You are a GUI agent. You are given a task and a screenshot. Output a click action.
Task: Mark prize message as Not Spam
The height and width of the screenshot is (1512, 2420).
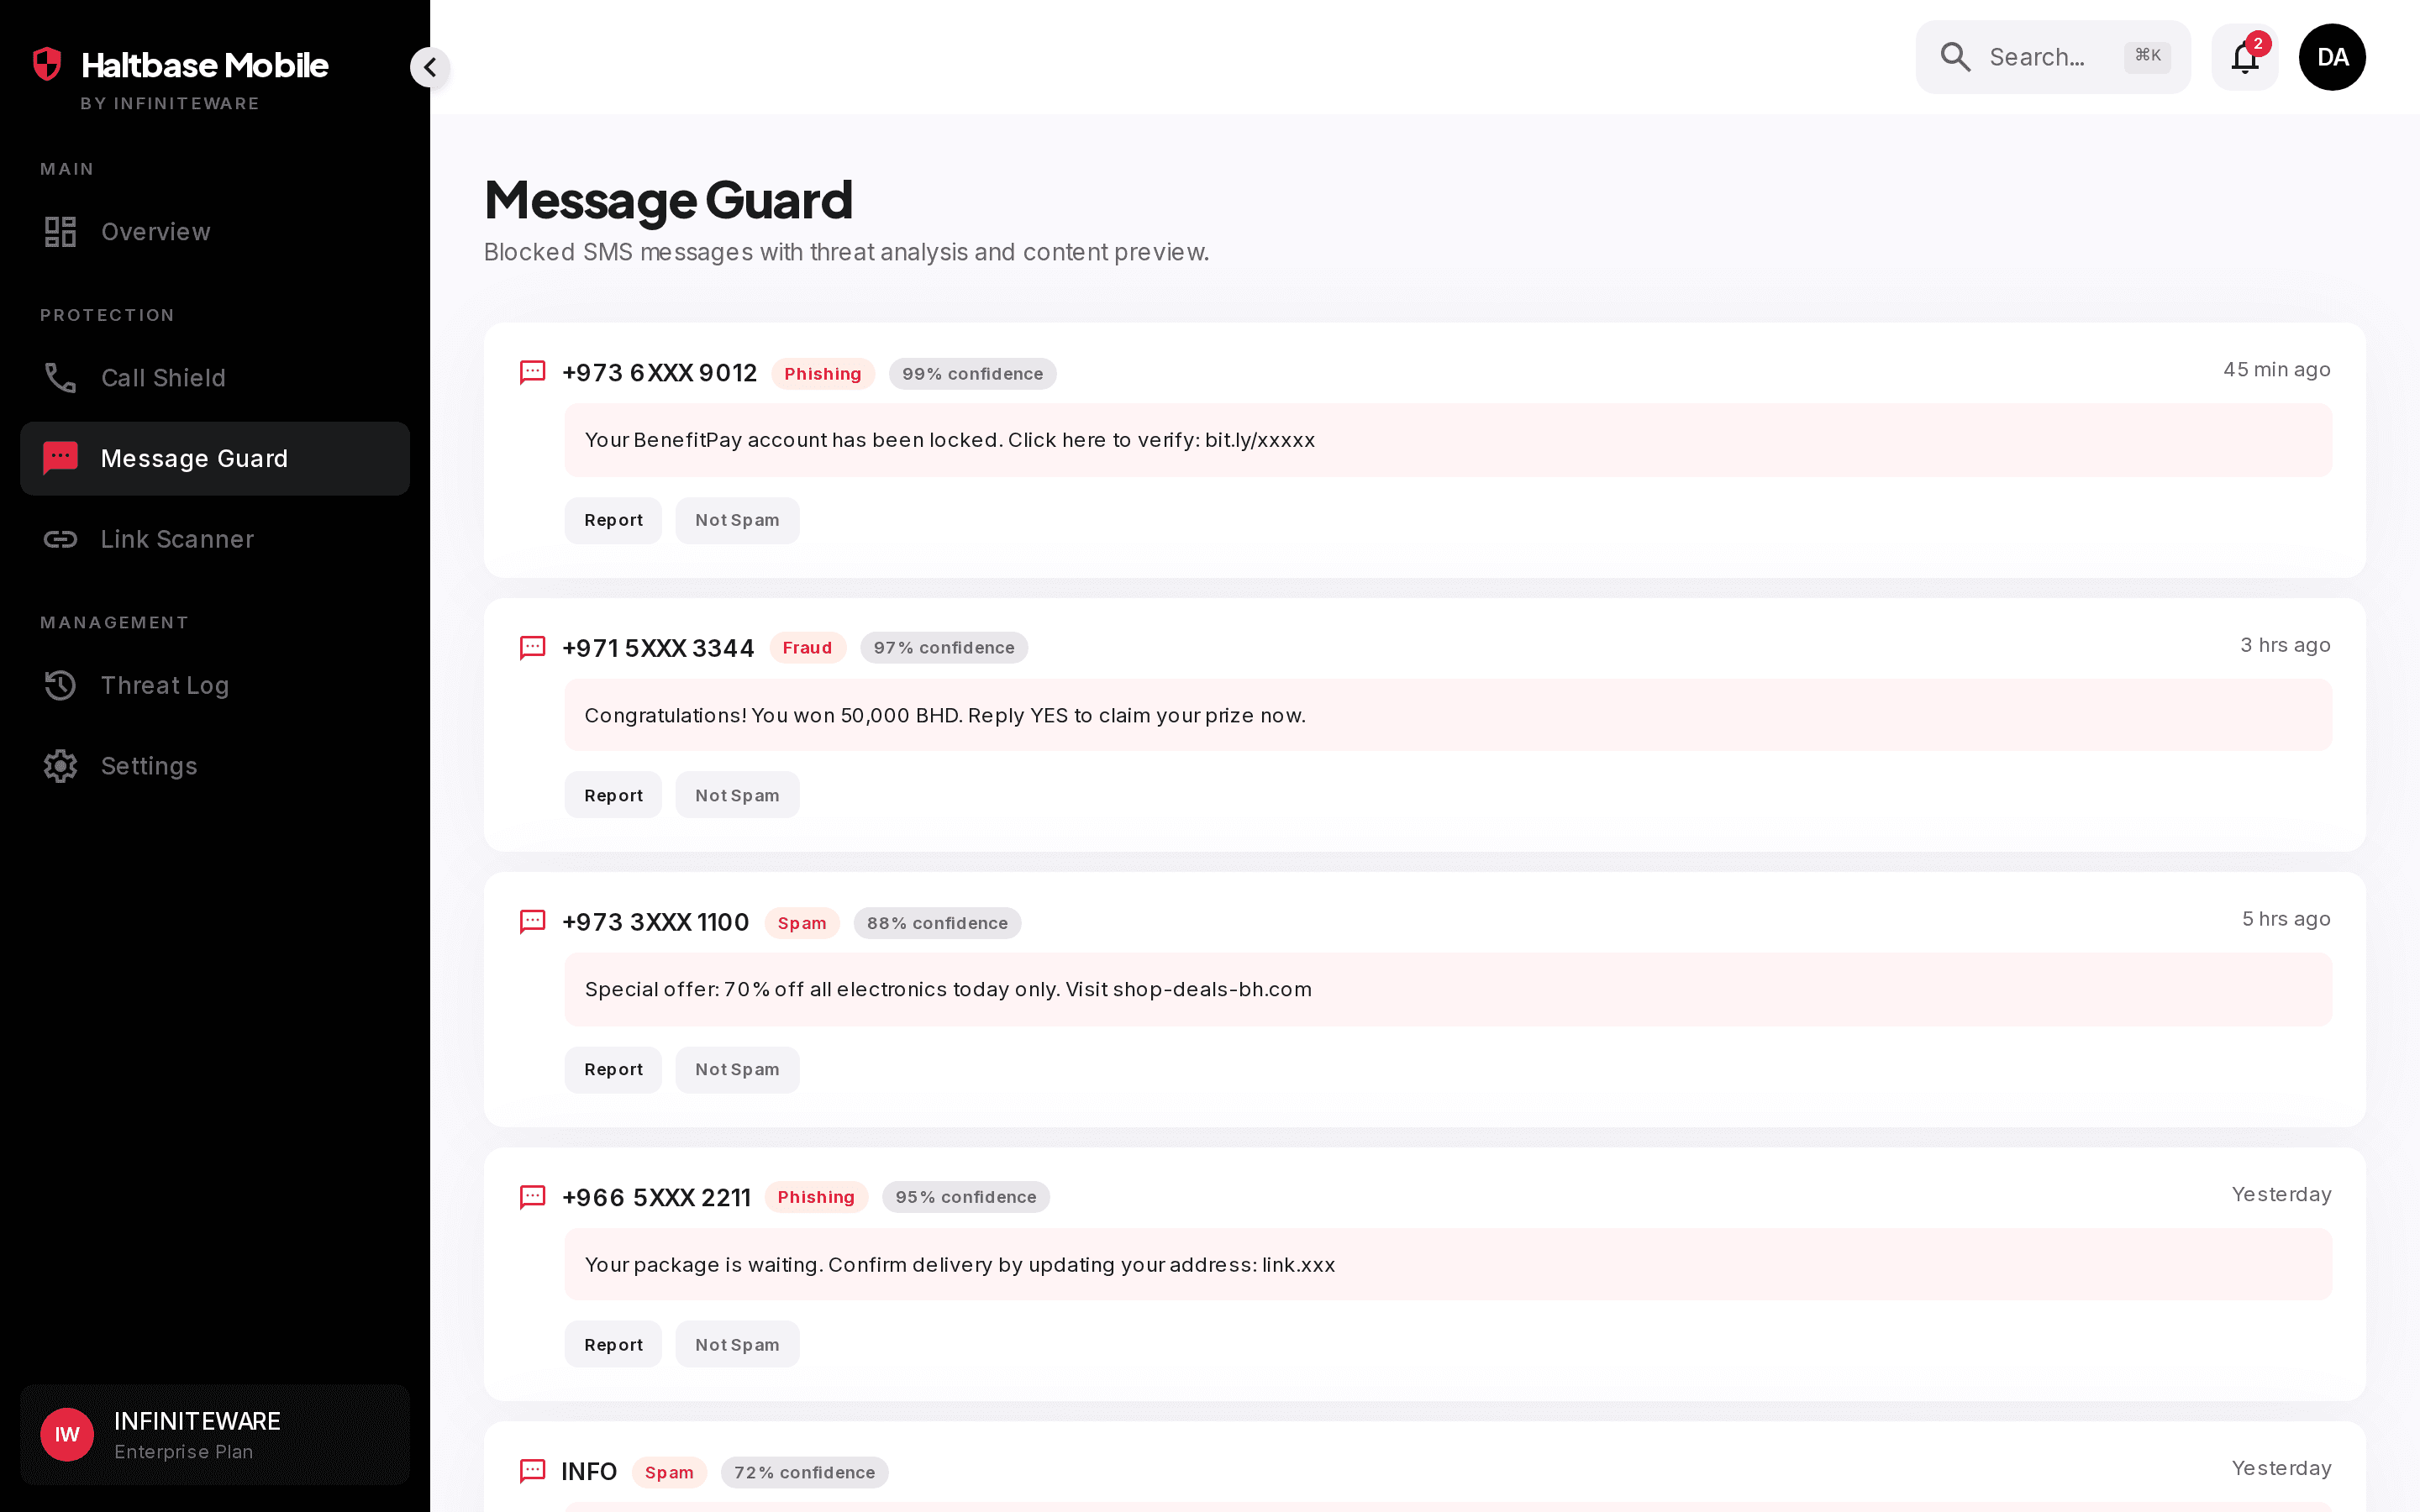[x=737, y=795]
